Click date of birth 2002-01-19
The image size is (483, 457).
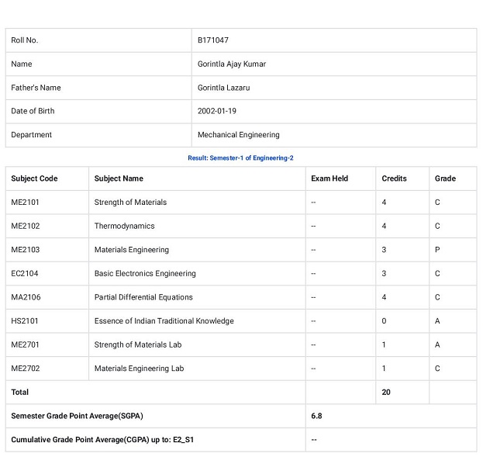pyautogui.click(x=217, y=111)
